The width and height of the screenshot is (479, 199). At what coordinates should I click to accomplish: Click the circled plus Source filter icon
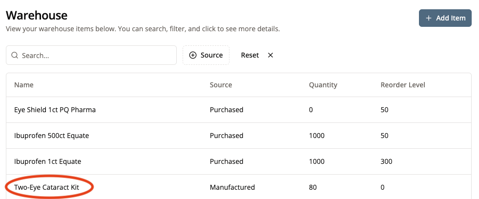[193, 55]
